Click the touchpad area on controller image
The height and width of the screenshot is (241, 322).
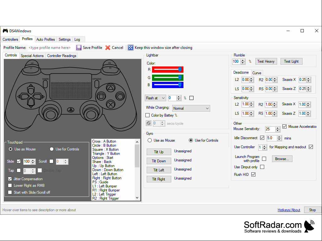tap(71, 87)
